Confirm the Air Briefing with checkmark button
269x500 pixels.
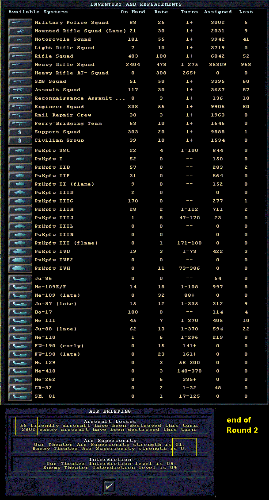point(110,486)
